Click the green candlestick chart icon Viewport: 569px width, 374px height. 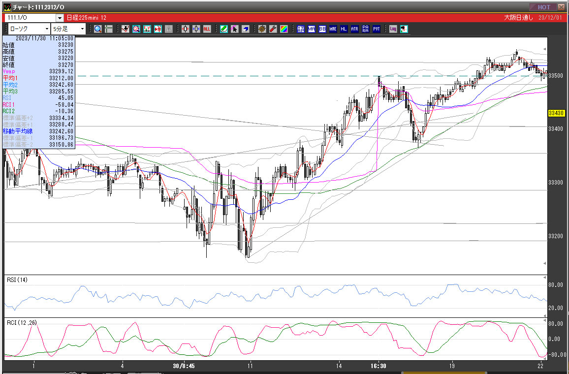point(147,29)
